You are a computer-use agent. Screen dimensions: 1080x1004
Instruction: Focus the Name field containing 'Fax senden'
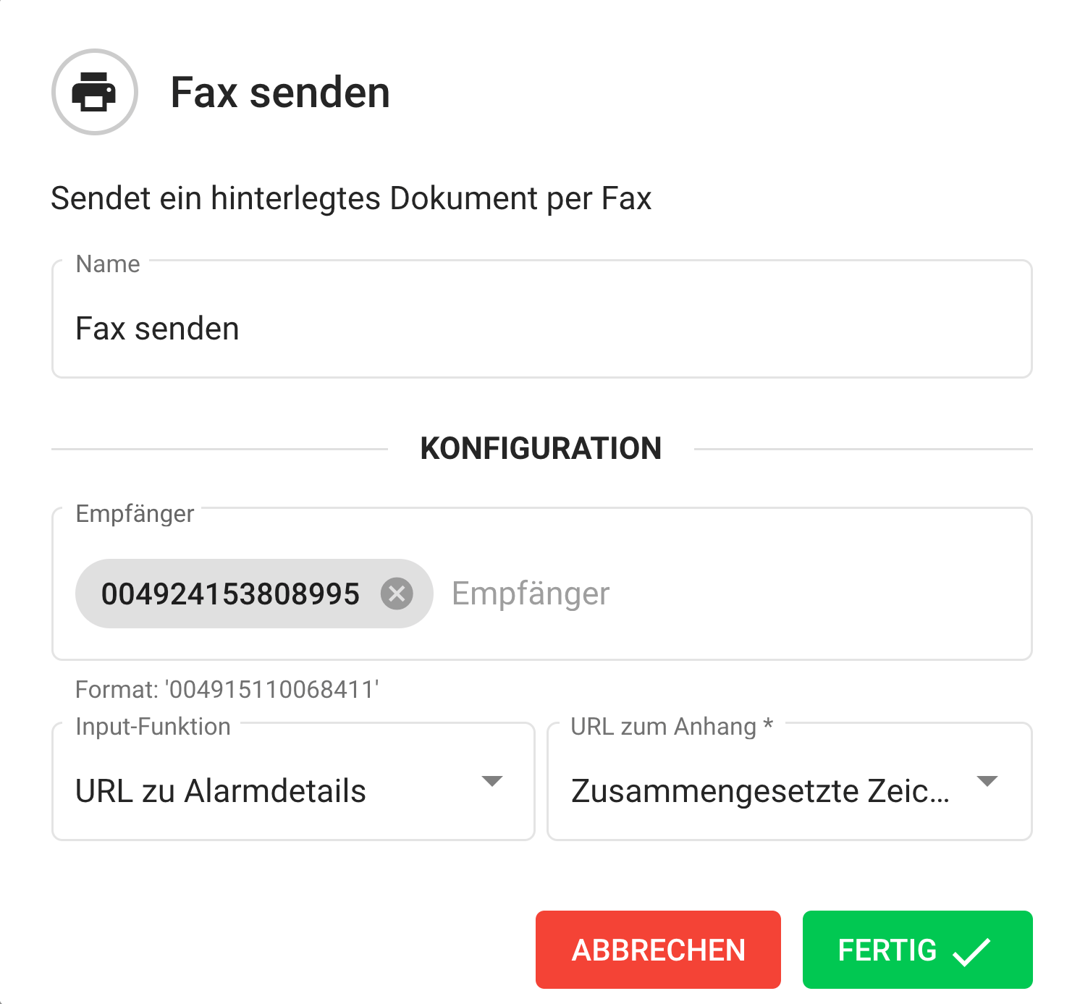[541, 329]
